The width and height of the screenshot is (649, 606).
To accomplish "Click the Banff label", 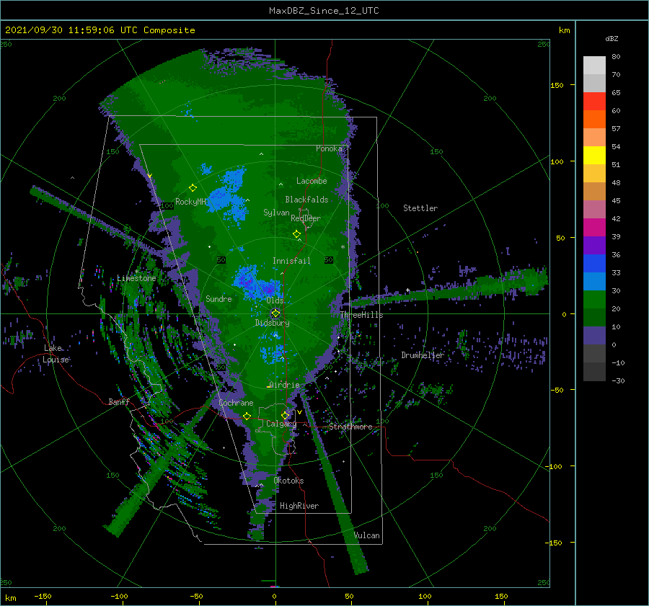I will pyautogui.click(x=119, y=402).
